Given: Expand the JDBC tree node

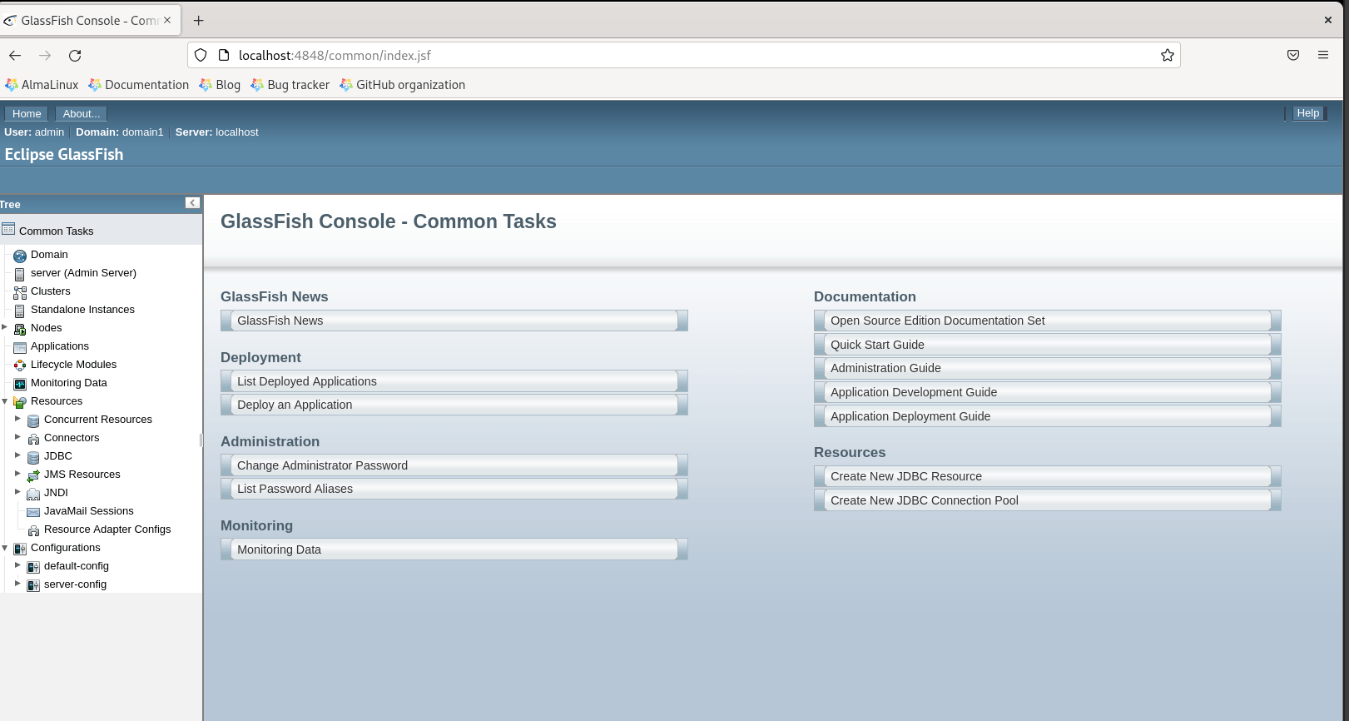Looking at the screenshot, I should (17, 455).
